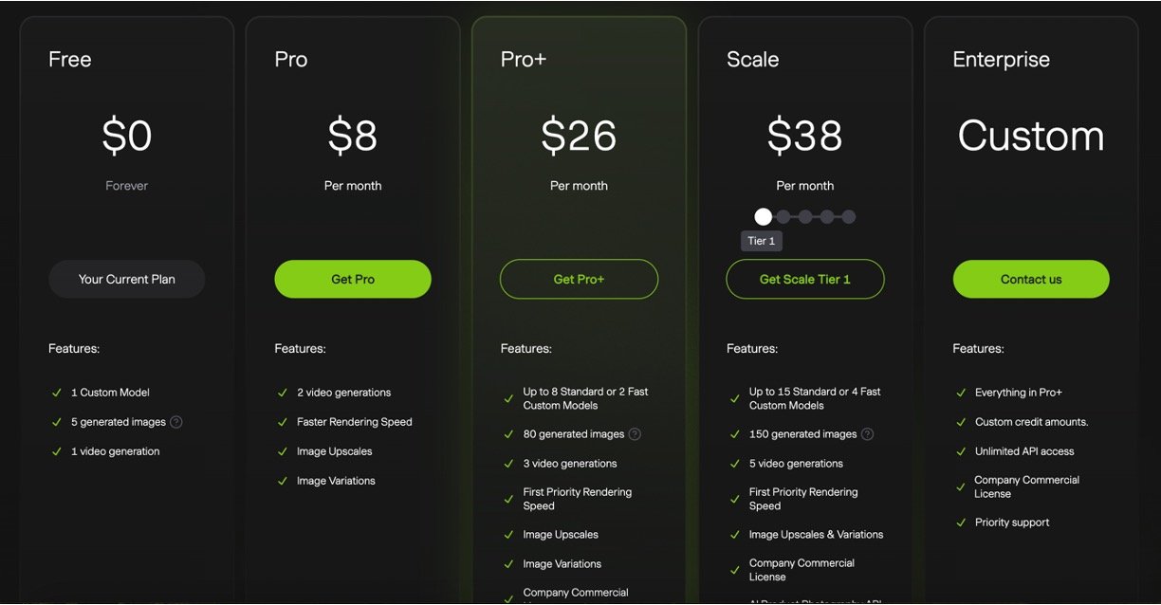Click checkmark icon next to Priority support

point(961,522)
